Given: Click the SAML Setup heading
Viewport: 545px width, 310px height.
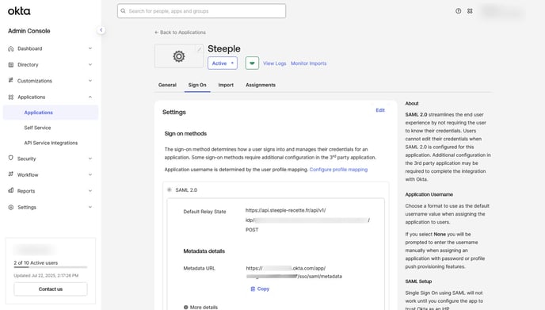Looking at the screenshot, I should coord(418,281).
